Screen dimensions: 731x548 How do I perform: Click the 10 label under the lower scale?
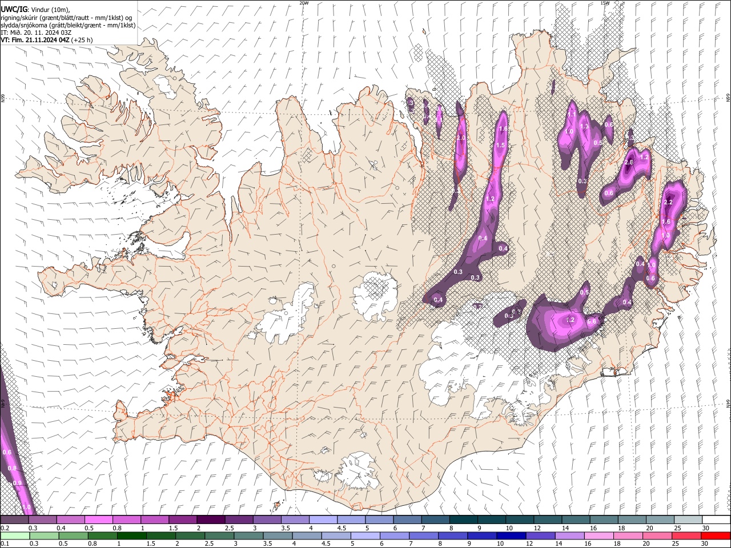point(500,544)
